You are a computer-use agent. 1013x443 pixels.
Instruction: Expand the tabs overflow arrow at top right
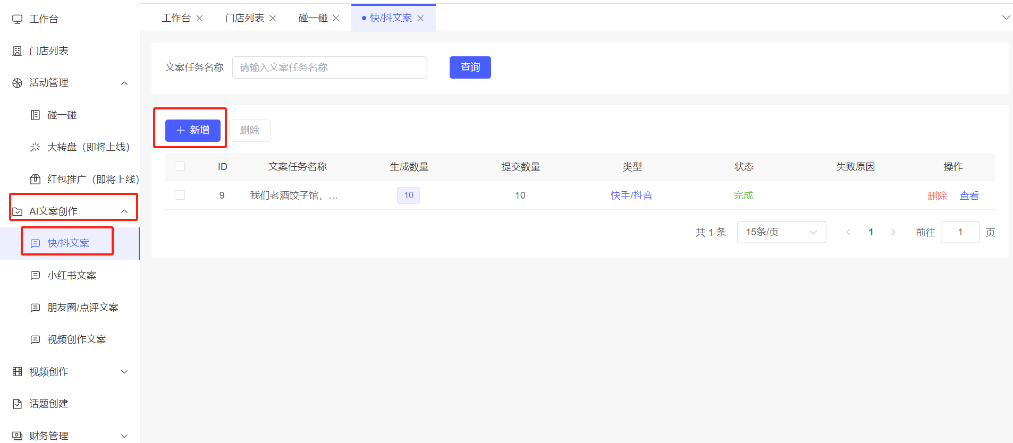pos(1006,18)
